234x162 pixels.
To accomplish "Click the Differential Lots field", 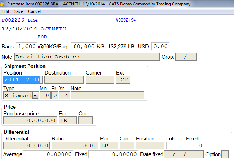I will click(175, 146).
